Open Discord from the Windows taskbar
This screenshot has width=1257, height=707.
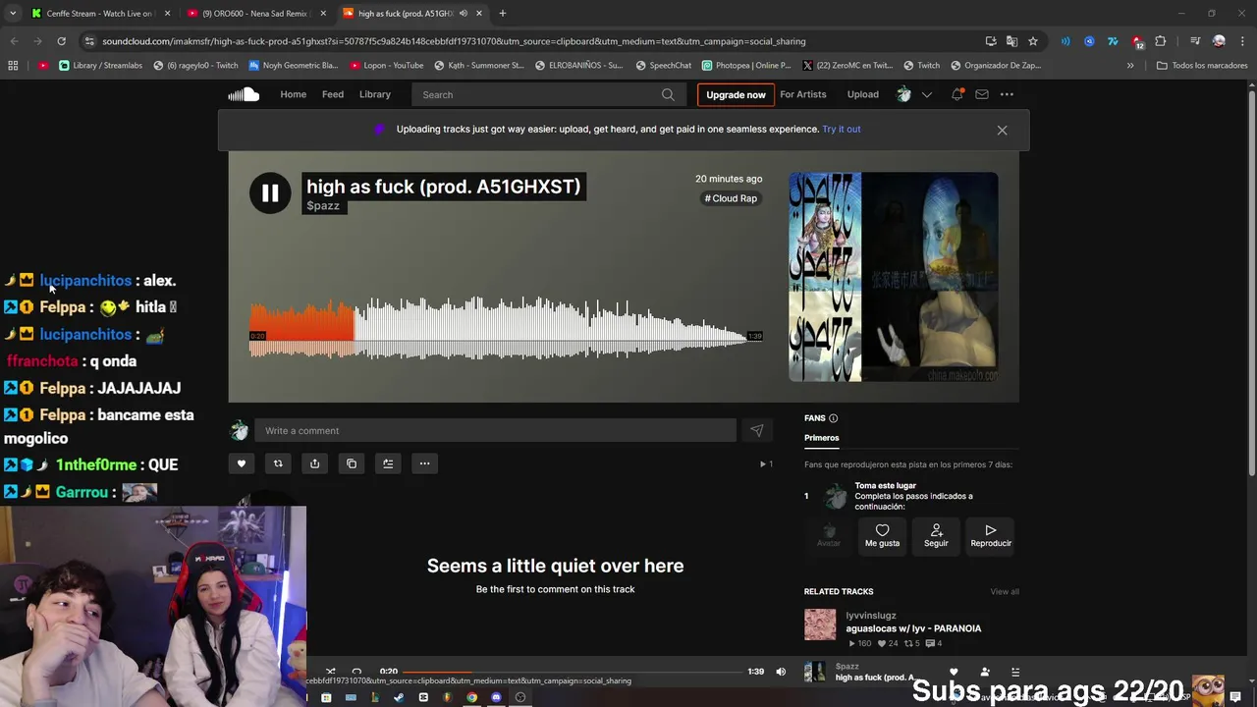(x=496, y=697)
